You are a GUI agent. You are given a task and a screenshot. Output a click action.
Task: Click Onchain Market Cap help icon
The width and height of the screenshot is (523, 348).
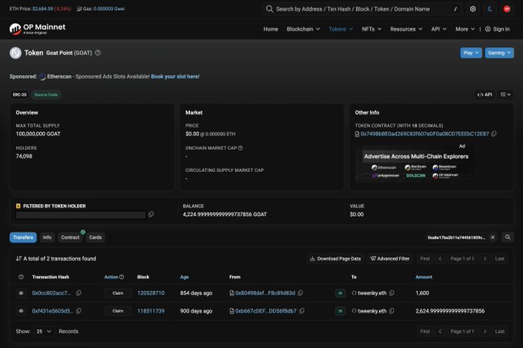tap(241, 147)
